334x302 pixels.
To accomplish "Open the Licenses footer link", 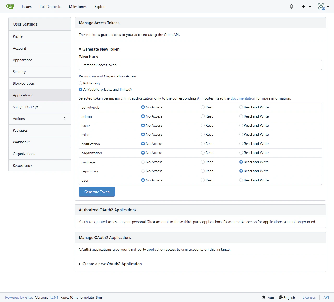I will pos(309,297).
